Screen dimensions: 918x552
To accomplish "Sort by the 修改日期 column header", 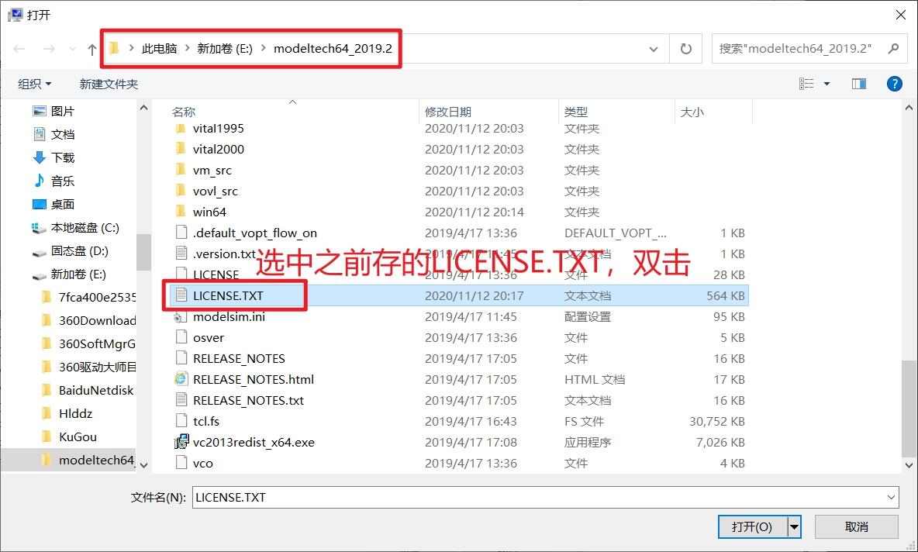I will point(448,112).
